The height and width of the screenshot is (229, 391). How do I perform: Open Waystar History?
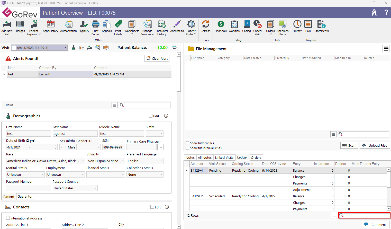tap(297, 26)
